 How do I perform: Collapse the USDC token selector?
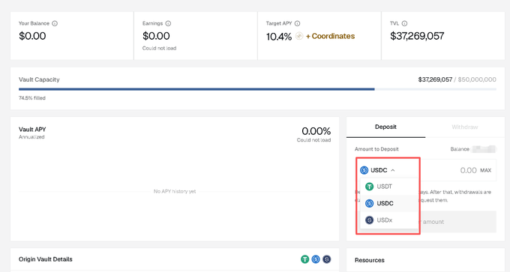pos(377,170)
